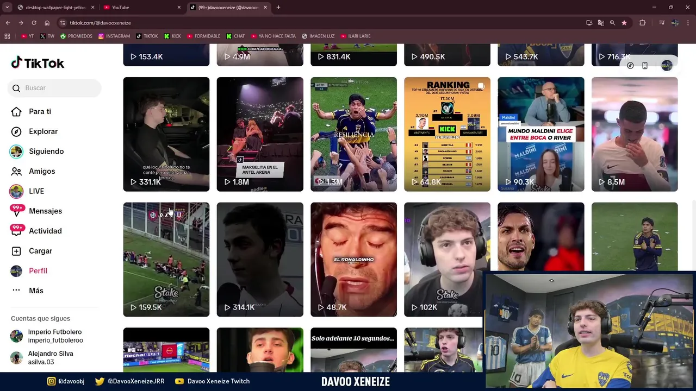696x391 pixels.
Task: Open the Chrome profile avatar
Action: point(675,23)
